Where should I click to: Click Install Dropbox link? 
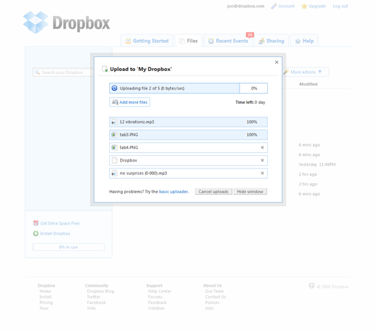point(55,234)
